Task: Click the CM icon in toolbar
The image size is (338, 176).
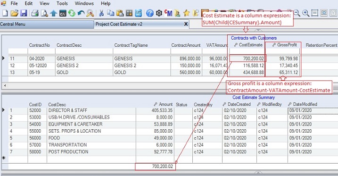Action: [x=168, y=13]
